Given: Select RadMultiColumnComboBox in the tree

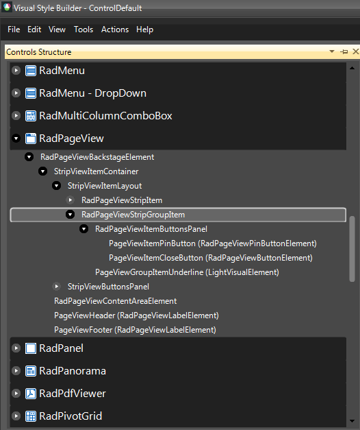Looking at the screenshot, I should (x=105, y=116).
